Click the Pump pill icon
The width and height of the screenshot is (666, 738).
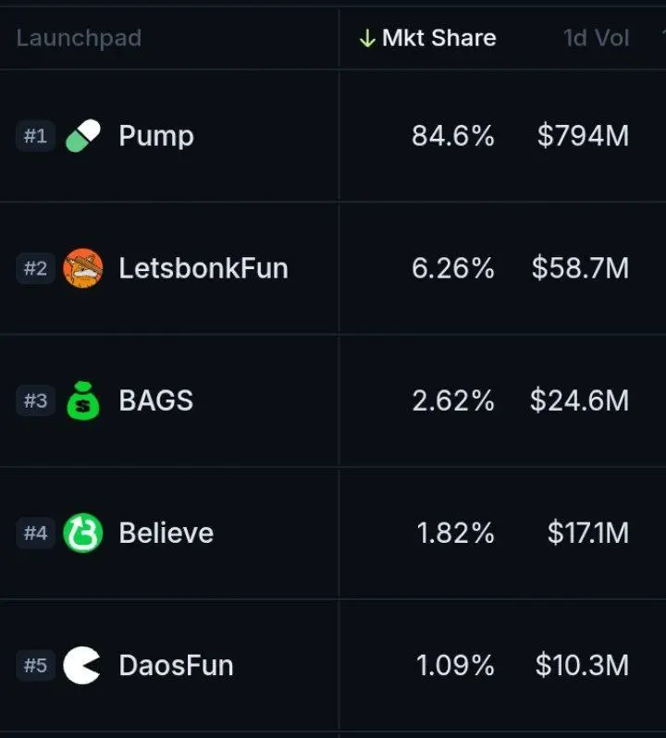point(83,136)
